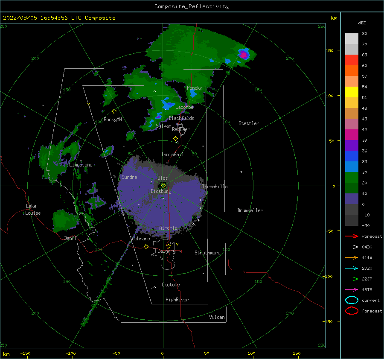Pick the white swatch below the 80 dBZ label

pos(352,39)
